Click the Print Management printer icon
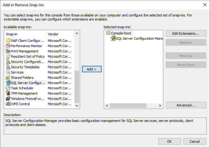Screen dimensions: 210x148 tap(8, 51)
